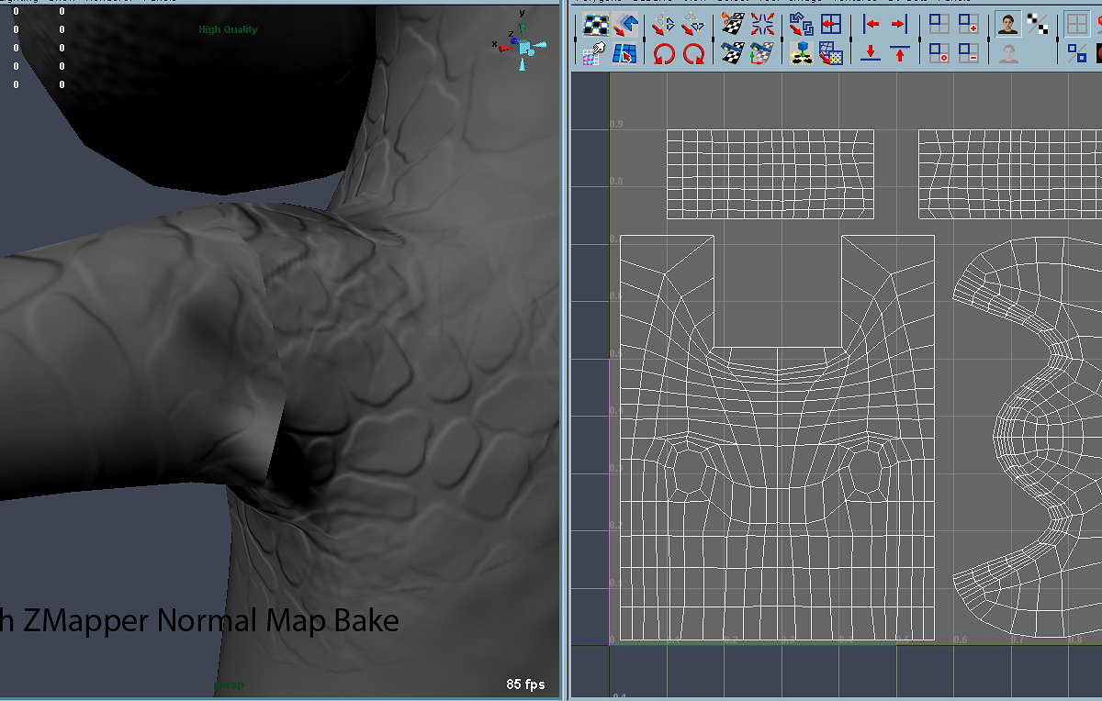Remove all UVs from isolate set

click(939, 53)
